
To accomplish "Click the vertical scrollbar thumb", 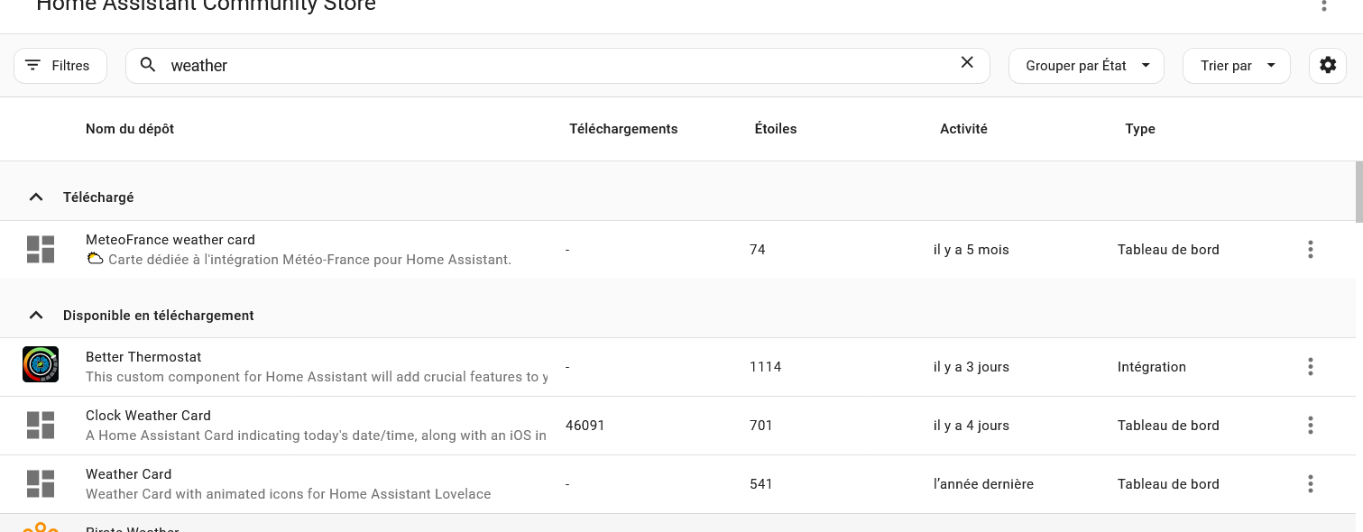I will point(1358,191).
